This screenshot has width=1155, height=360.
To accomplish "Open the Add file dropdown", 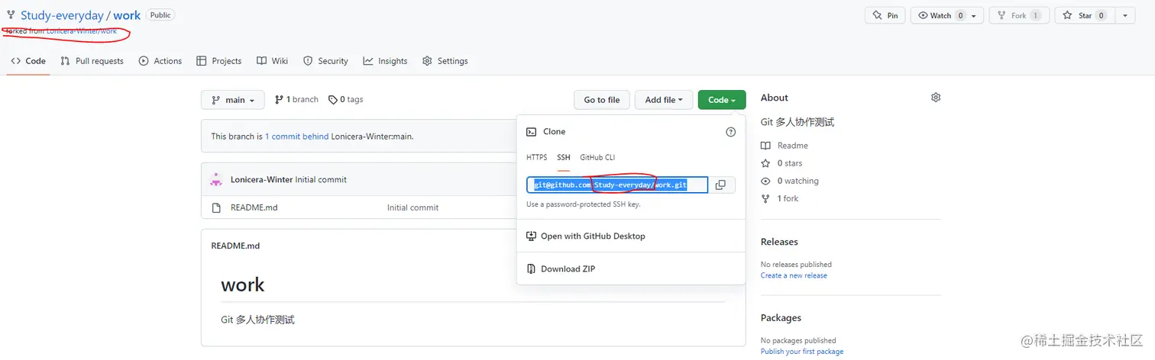I will 664,100.
